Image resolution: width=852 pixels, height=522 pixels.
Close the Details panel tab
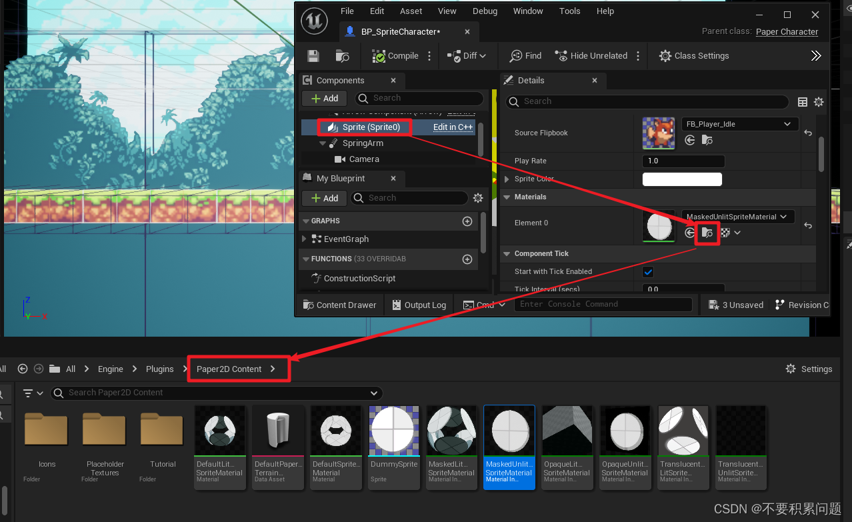point(595,80)
